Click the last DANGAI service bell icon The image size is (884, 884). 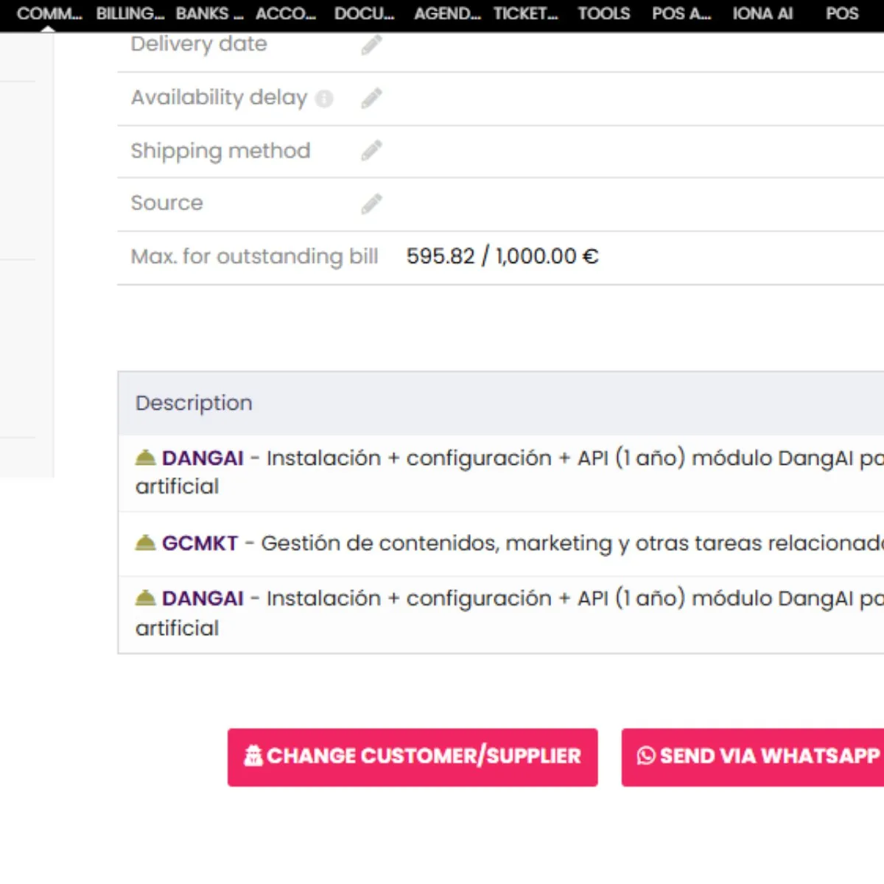[145, 597]
